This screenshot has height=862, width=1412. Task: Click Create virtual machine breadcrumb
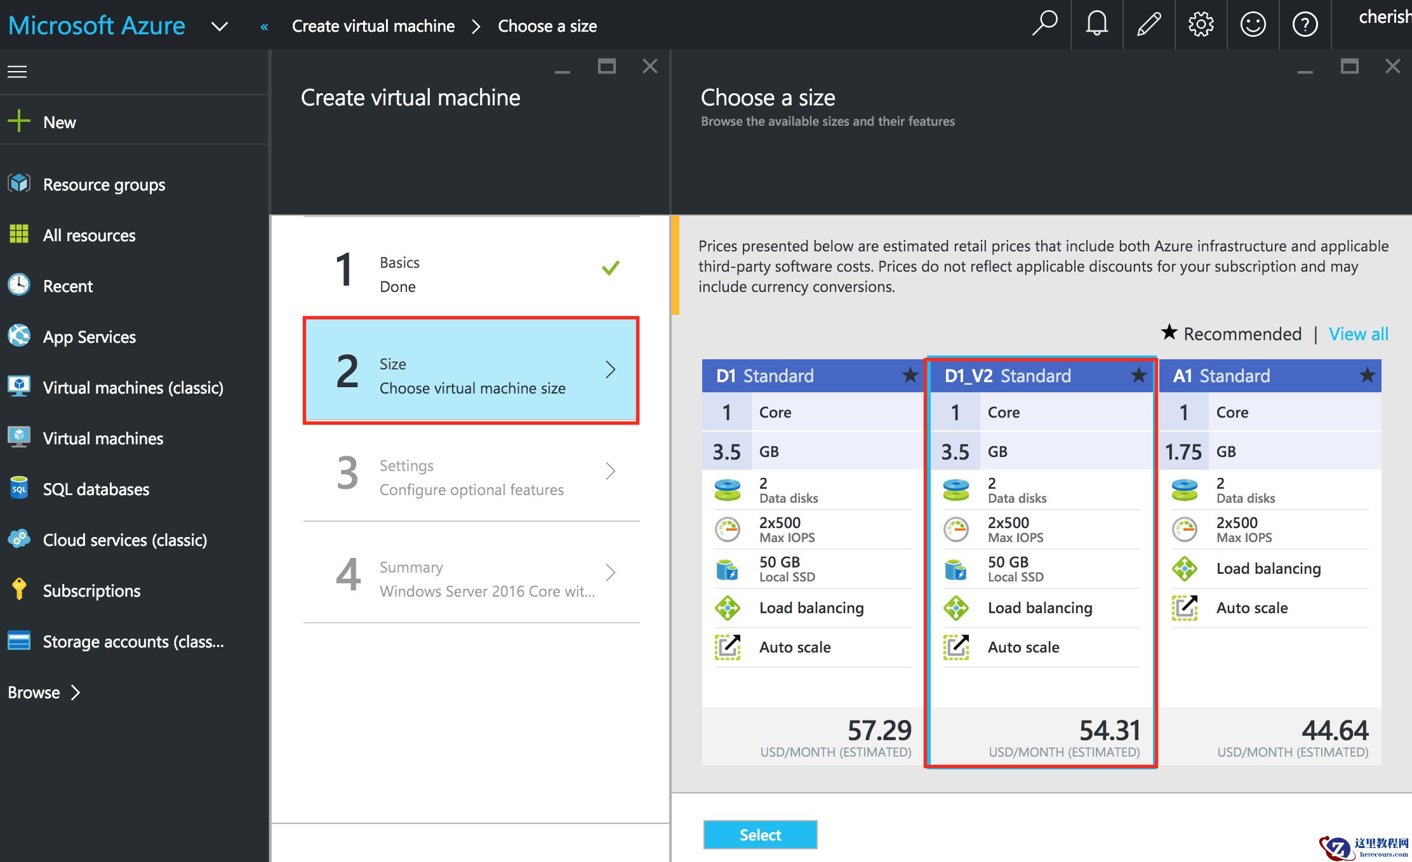373,26
